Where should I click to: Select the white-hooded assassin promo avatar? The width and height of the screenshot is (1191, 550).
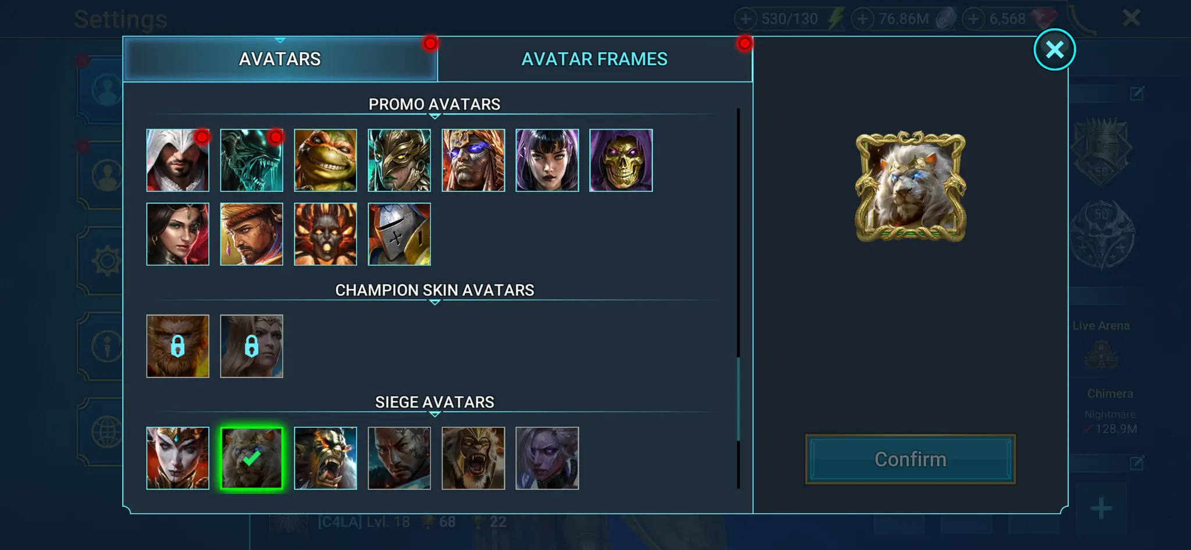pyautogui.click(x=177, y=160)
